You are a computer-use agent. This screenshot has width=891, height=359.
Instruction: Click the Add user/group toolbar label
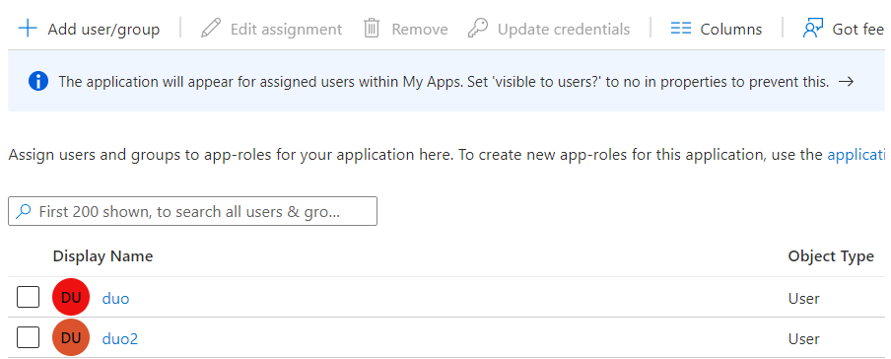tap(103, 29)
